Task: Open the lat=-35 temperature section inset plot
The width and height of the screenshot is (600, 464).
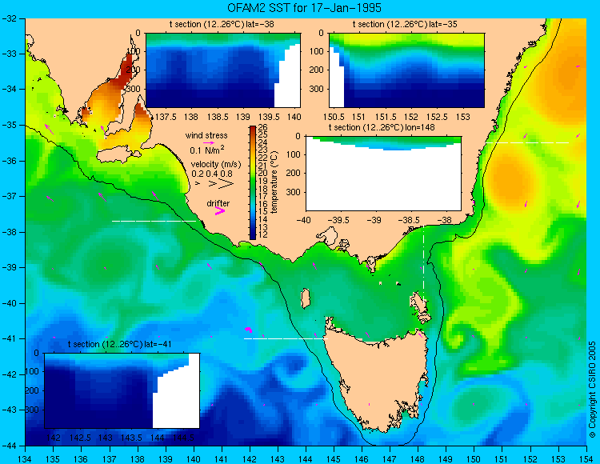Action: click(x=406, y=70)
